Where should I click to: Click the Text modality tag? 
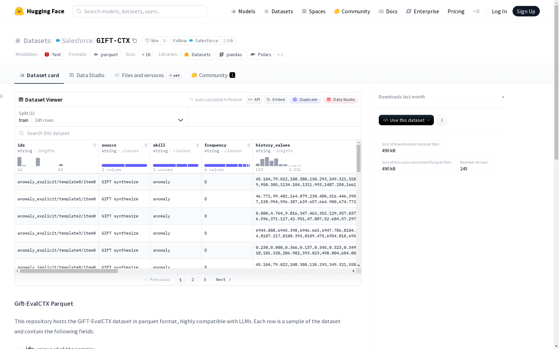click(x=53, y=54)
